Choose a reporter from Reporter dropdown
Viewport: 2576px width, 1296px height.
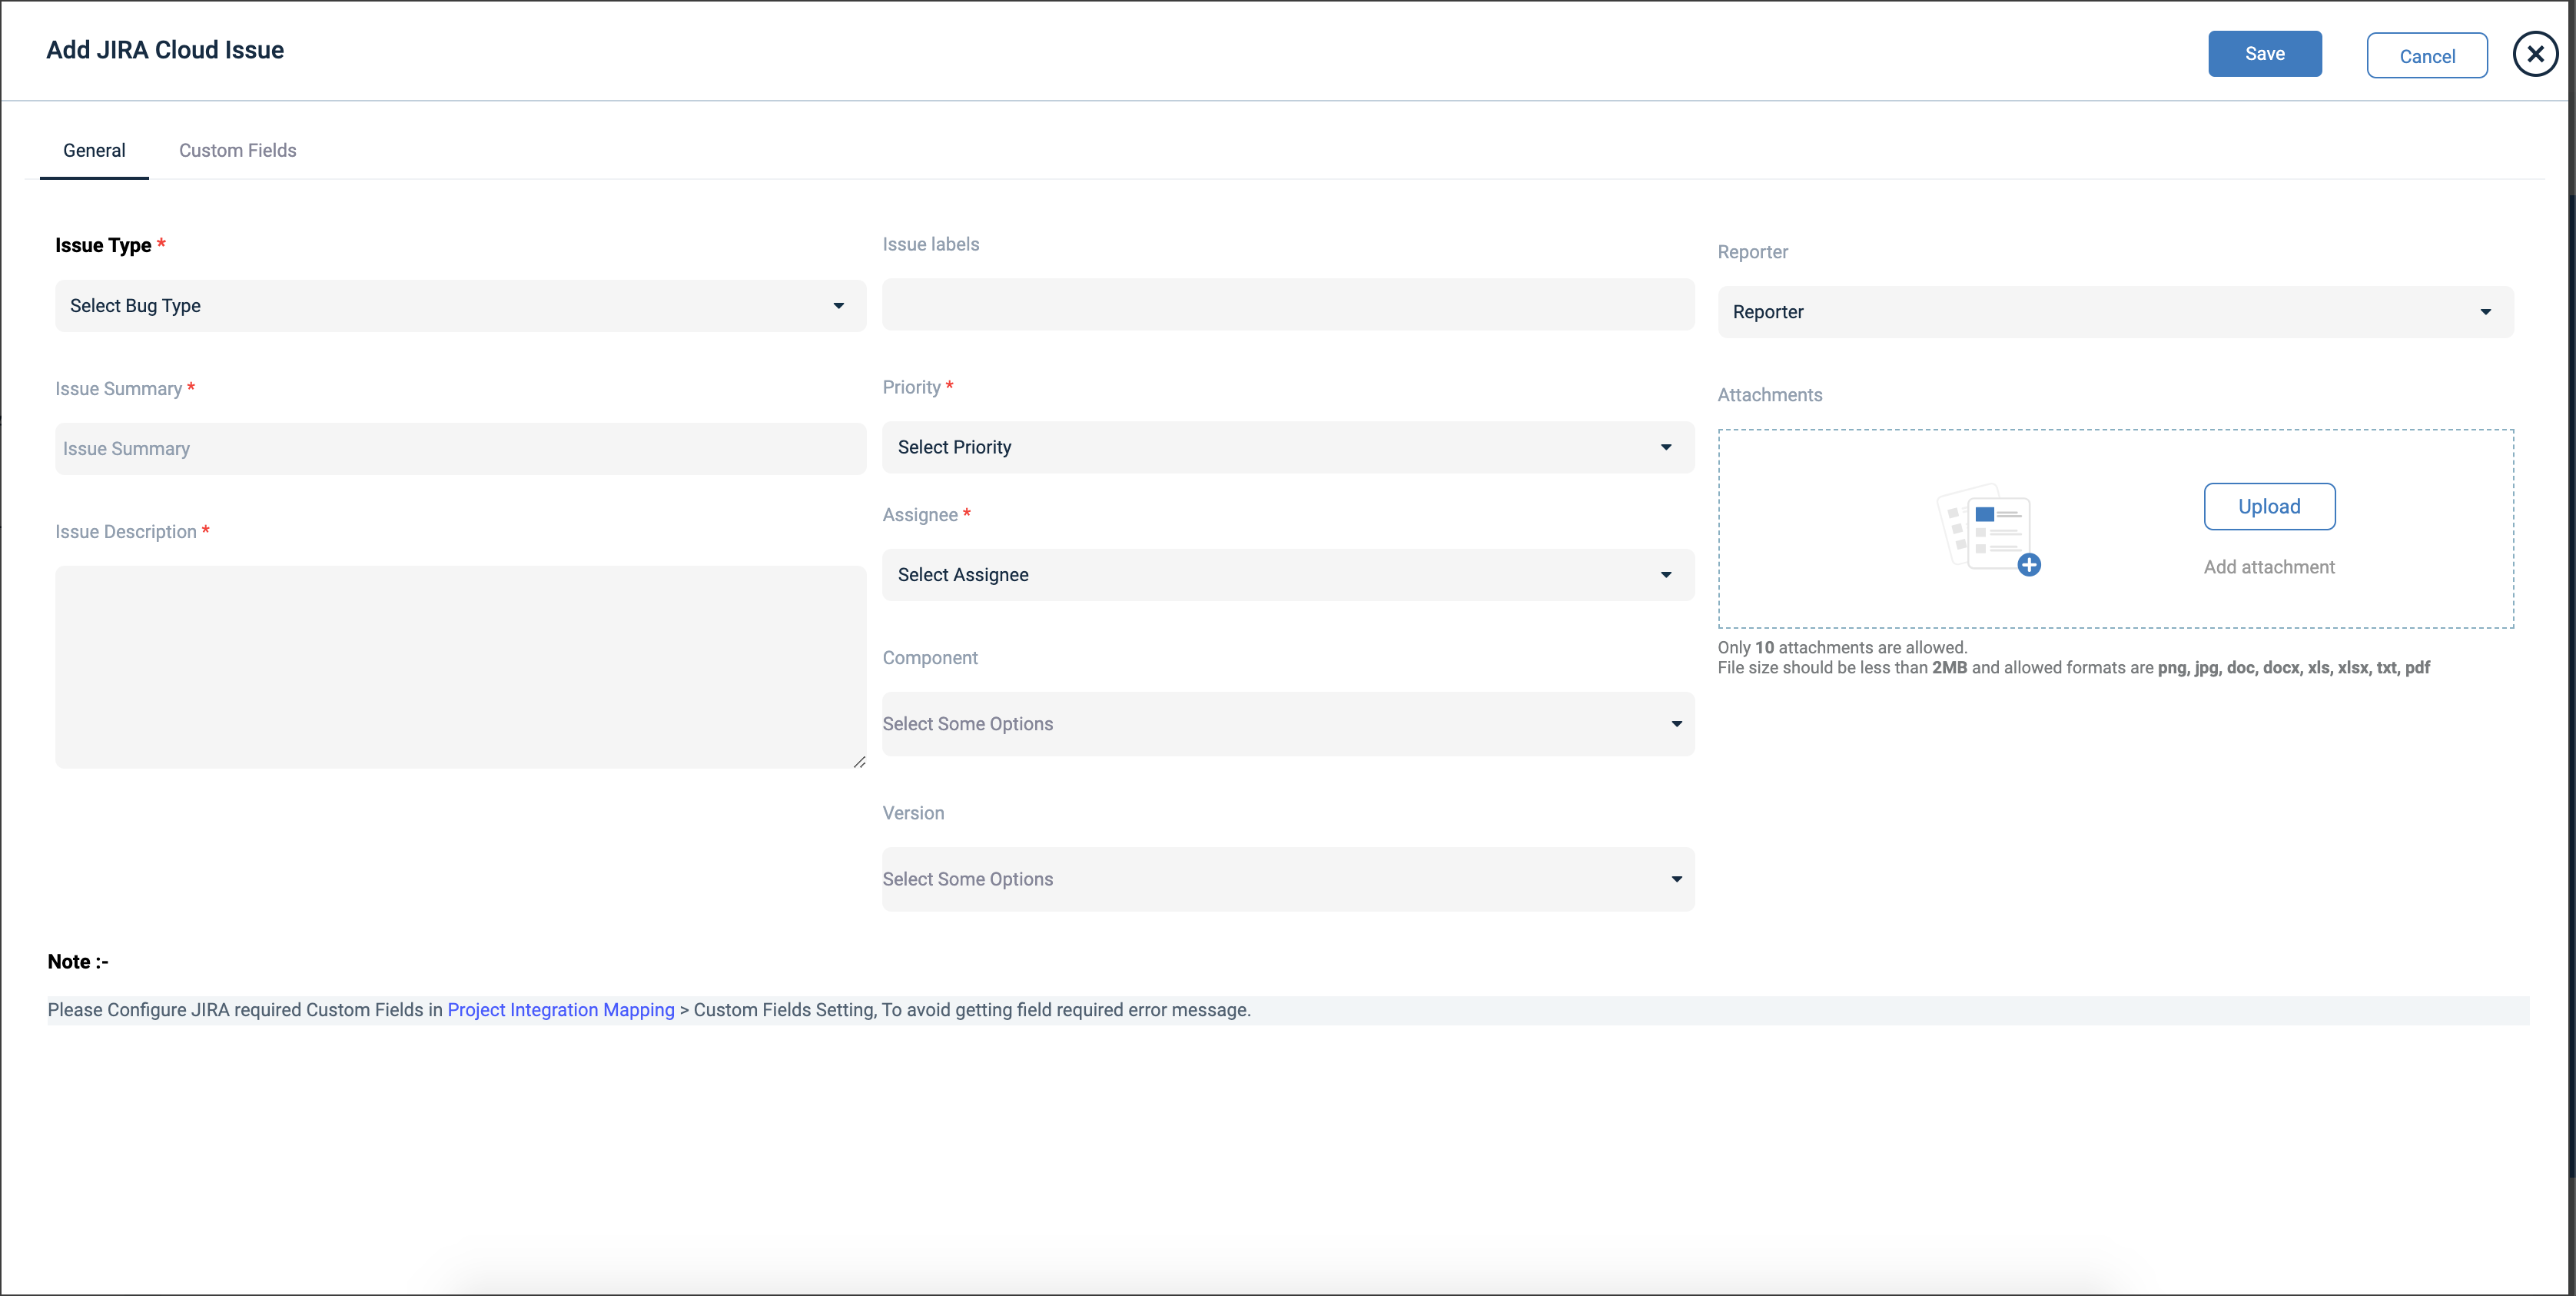[2115, 312]
